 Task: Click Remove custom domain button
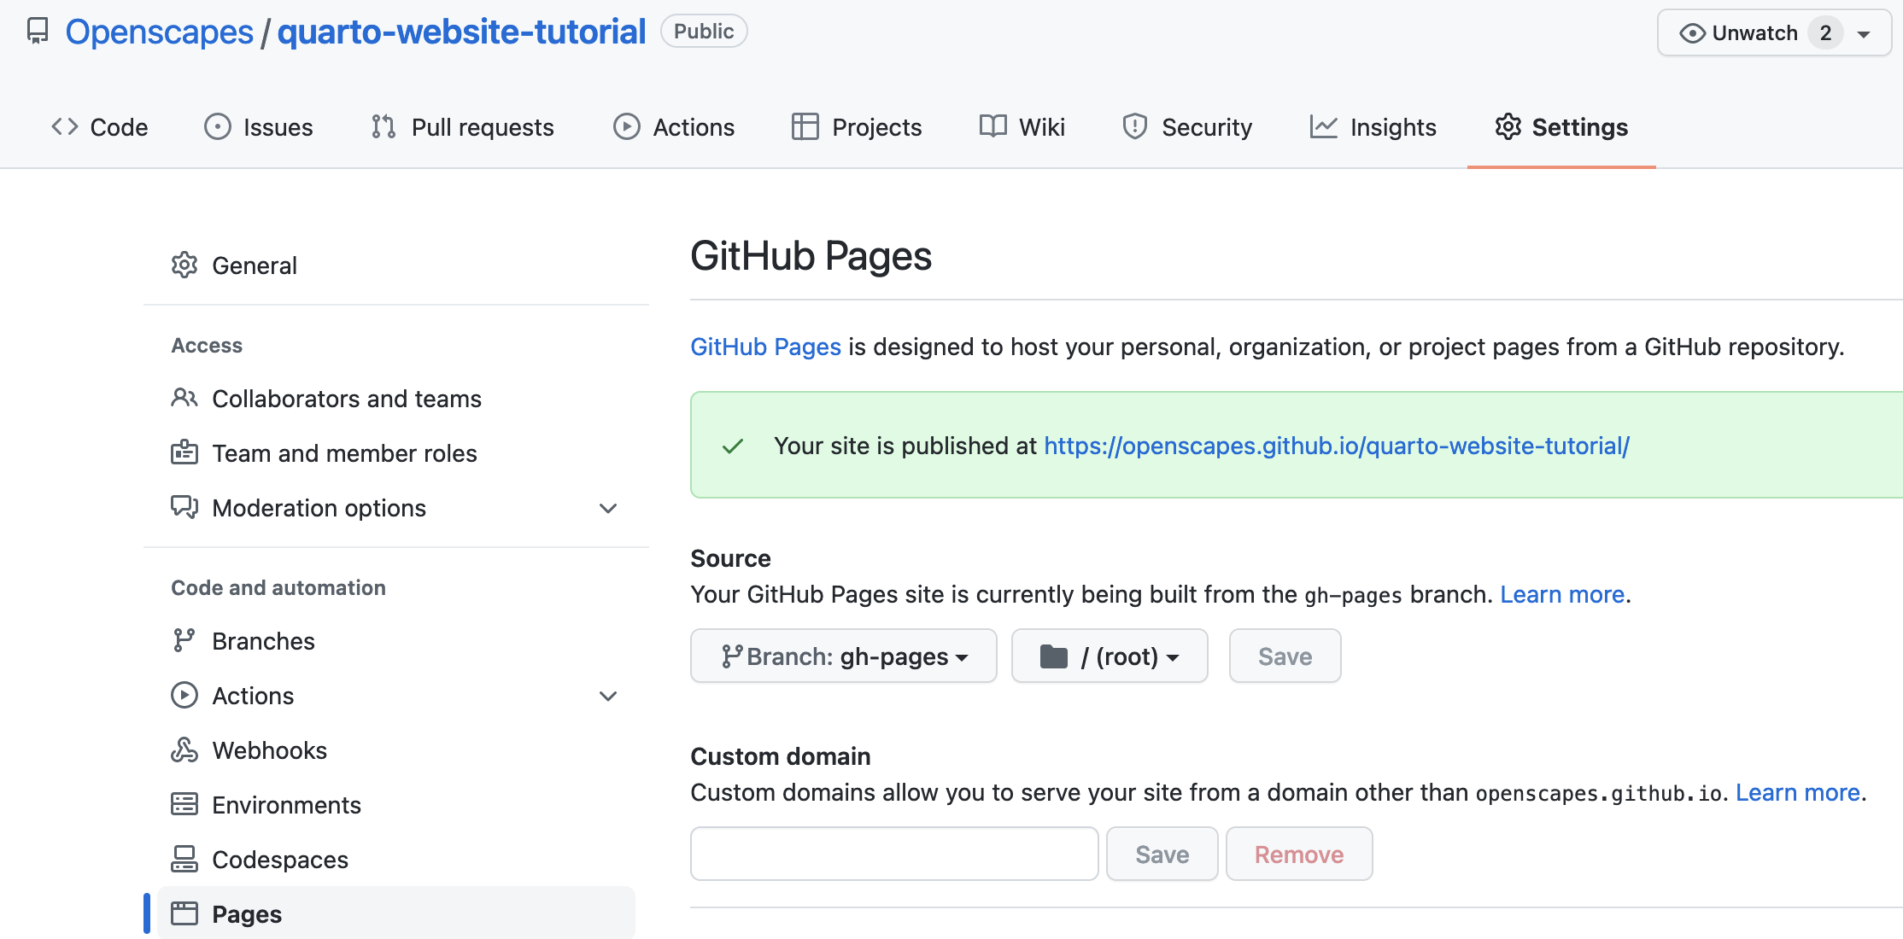click(1299, 854)
